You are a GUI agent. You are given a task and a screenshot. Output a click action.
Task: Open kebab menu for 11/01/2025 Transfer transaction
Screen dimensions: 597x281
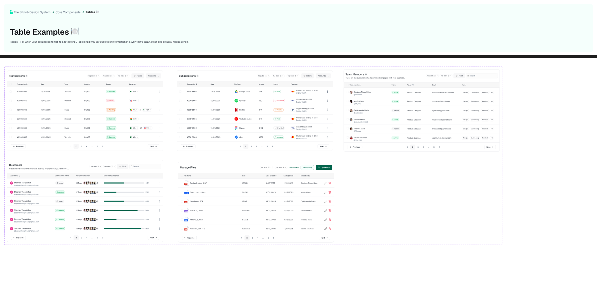pyautogui.click(x=159, y=92)
